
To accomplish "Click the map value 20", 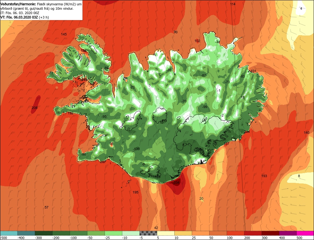I will (x=201, y=199).
